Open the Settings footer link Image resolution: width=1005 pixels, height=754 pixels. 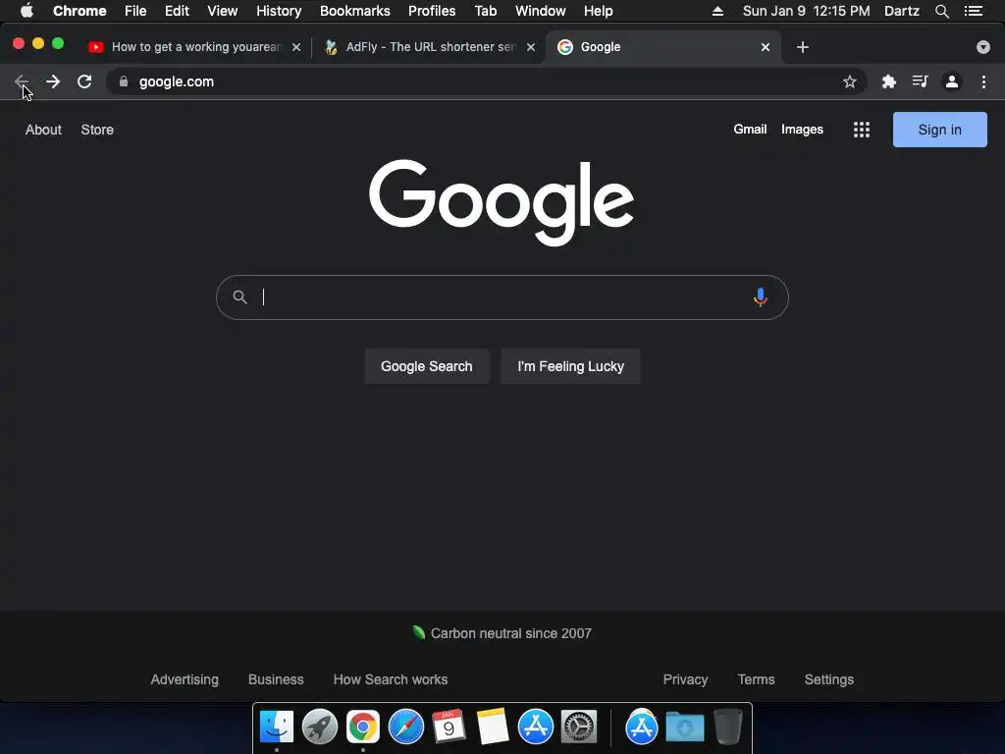point(828,679)
